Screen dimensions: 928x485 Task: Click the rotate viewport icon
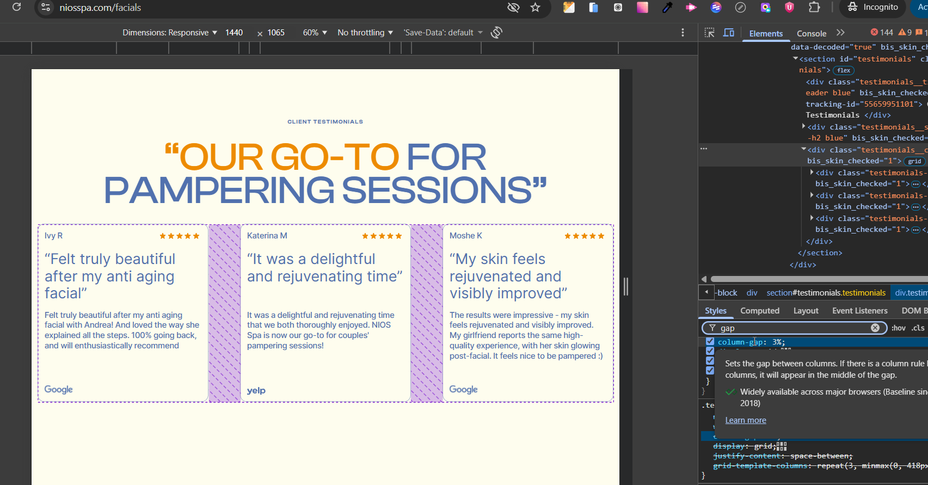(x=496, y=33)
